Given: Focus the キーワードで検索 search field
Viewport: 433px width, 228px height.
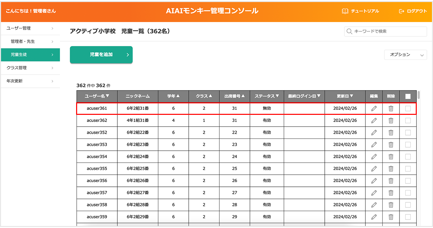Looking at the screenshot, I should coord(389,31).
